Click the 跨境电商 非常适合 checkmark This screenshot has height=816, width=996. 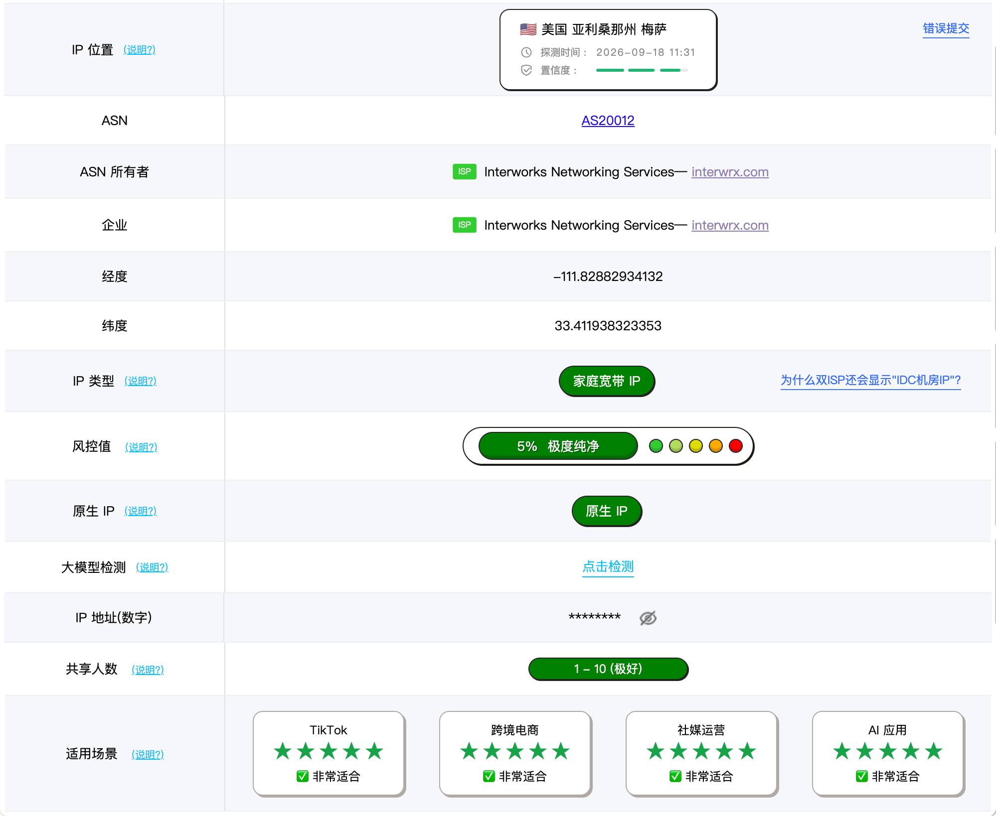tap(489, 776)
